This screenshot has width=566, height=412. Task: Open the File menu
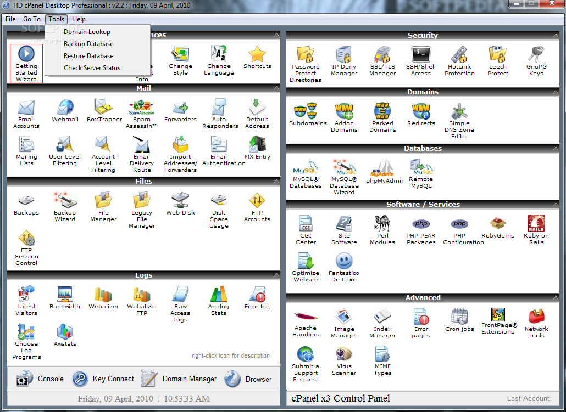point(10,19)
